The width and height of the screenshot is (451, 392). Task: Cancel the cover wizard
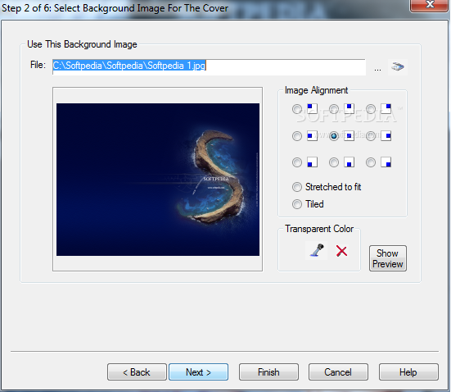[x=338, y=372]
